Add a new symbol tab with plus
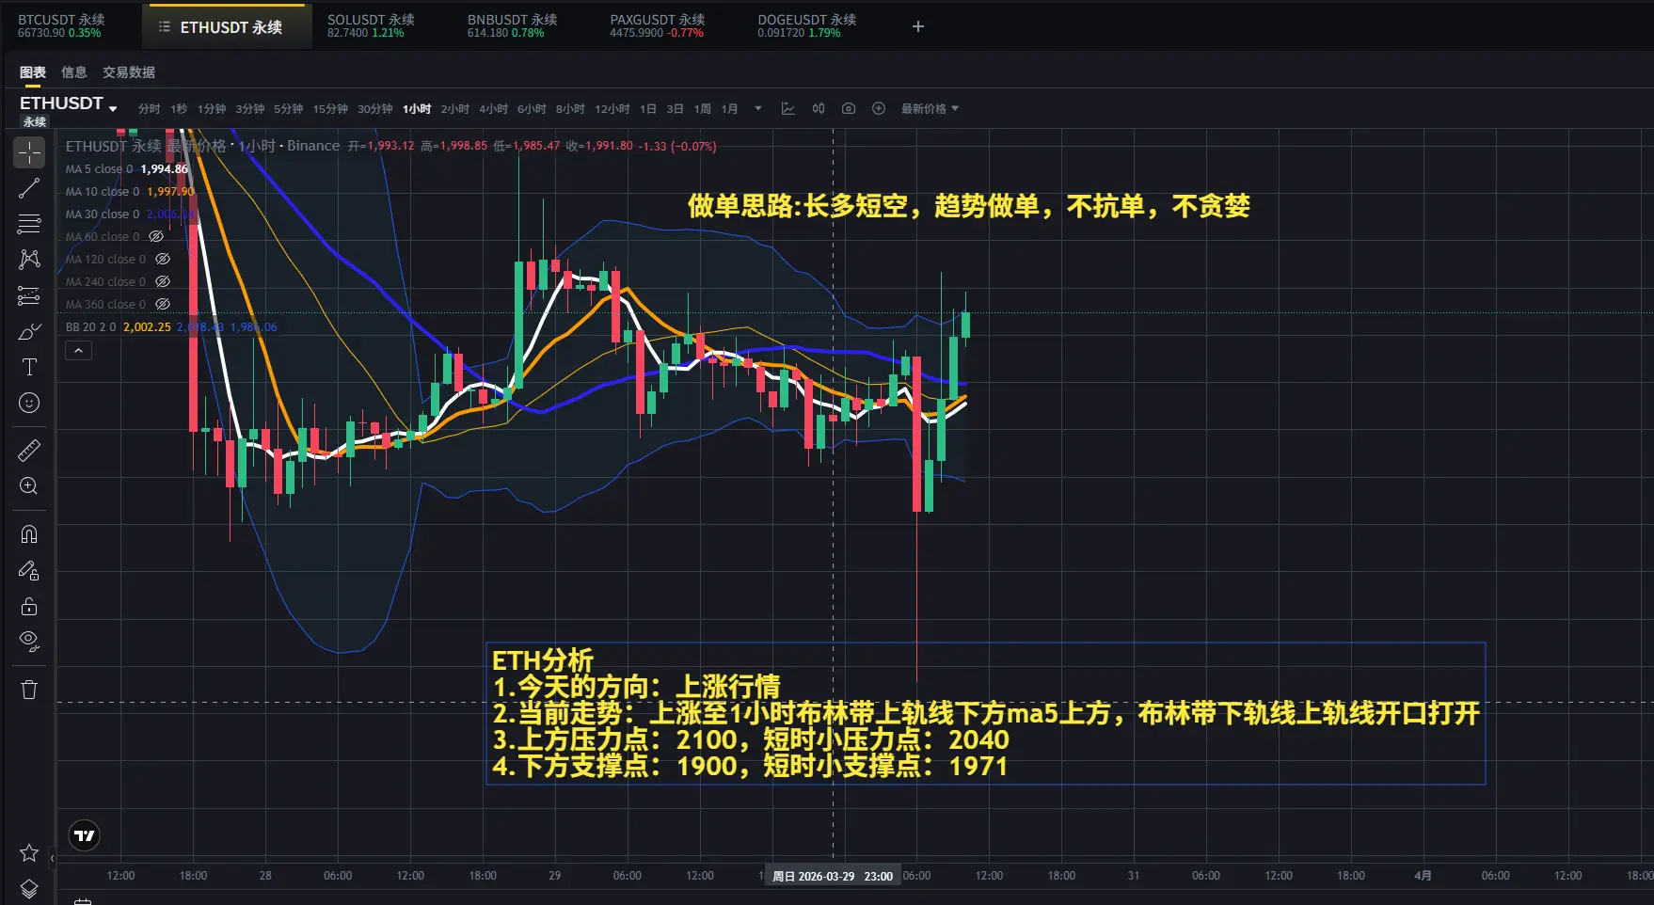 [918, 26]
